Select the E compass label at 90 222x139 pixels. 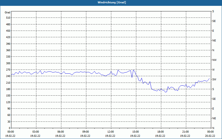(213, 109)
